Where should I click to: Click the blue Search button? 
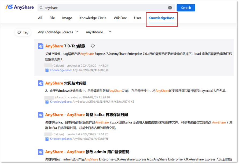[186, 8]
